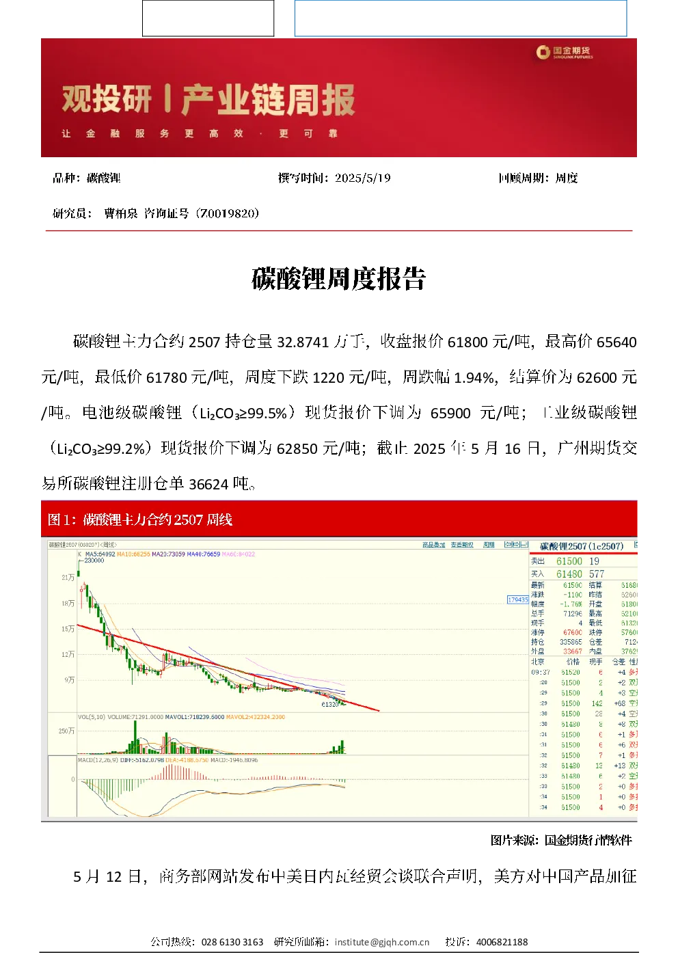The height and width of the screenshot is (959, 678).
Task: Click the 图1 figure caption bar
Action: pos(339,520)
